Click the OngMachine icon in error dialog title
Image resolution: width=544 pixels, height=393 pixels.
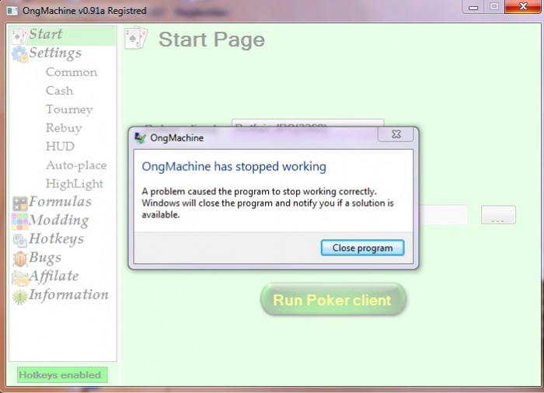(140, 138)
